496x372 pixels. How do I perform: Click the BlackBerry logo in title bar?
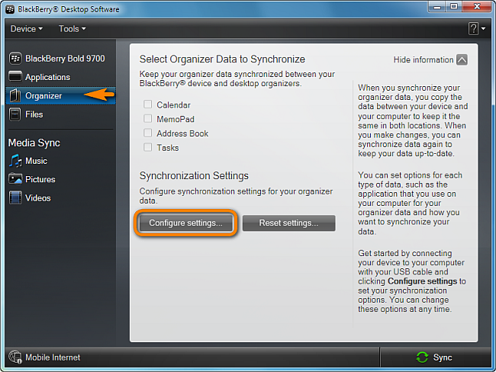click(10, 9)
